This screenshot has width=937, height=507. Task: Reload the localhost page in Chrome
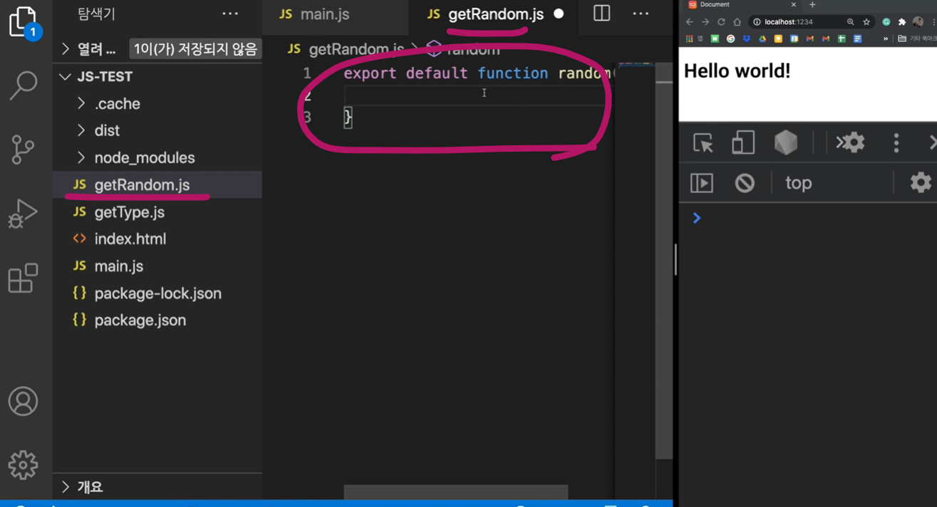(x=721, y=22)
